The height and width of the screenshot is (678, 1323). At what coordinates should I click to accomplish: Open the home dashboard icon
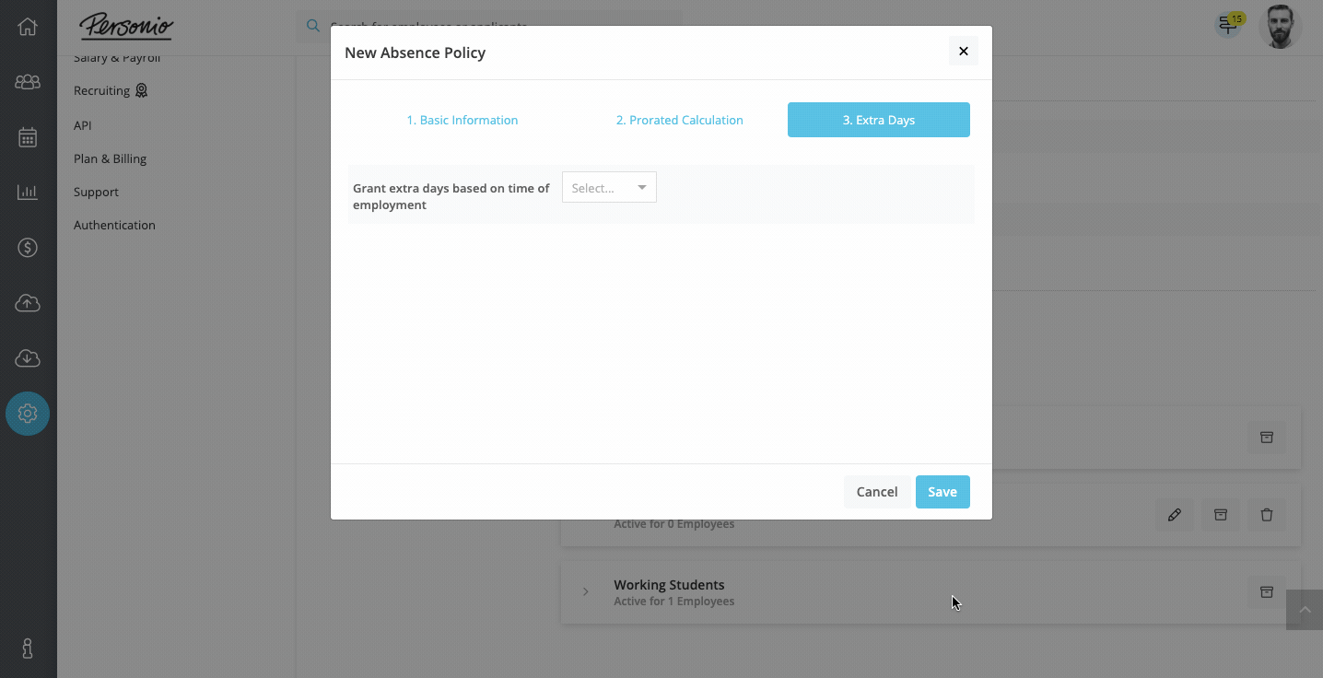tap(28, 27)
